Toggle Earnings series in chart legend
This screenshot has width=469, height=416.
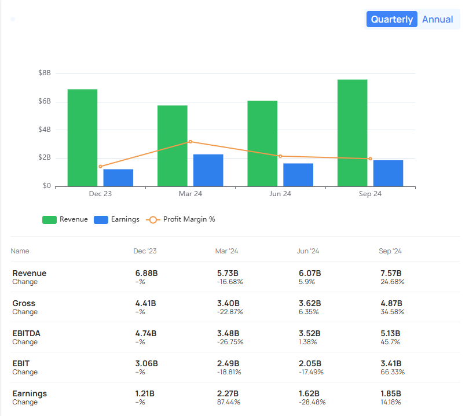(x=116, y=219)
